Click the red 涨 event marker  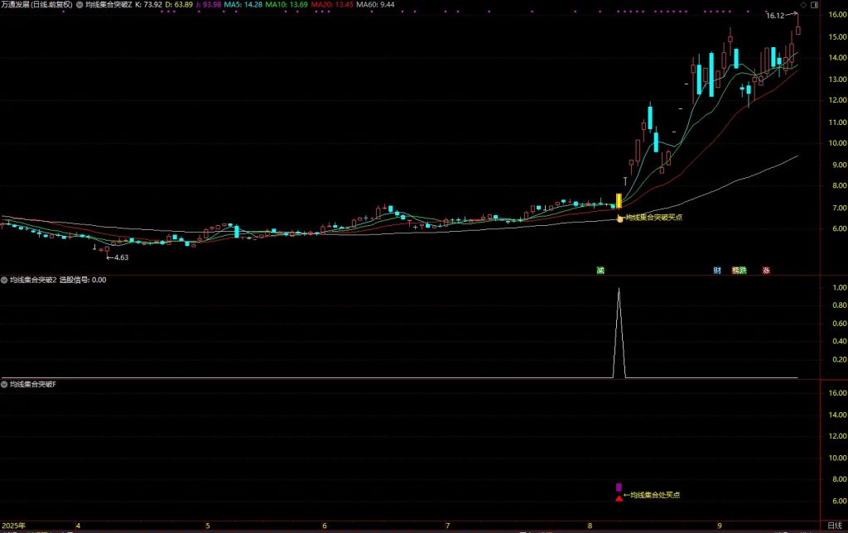pos(766,270)
